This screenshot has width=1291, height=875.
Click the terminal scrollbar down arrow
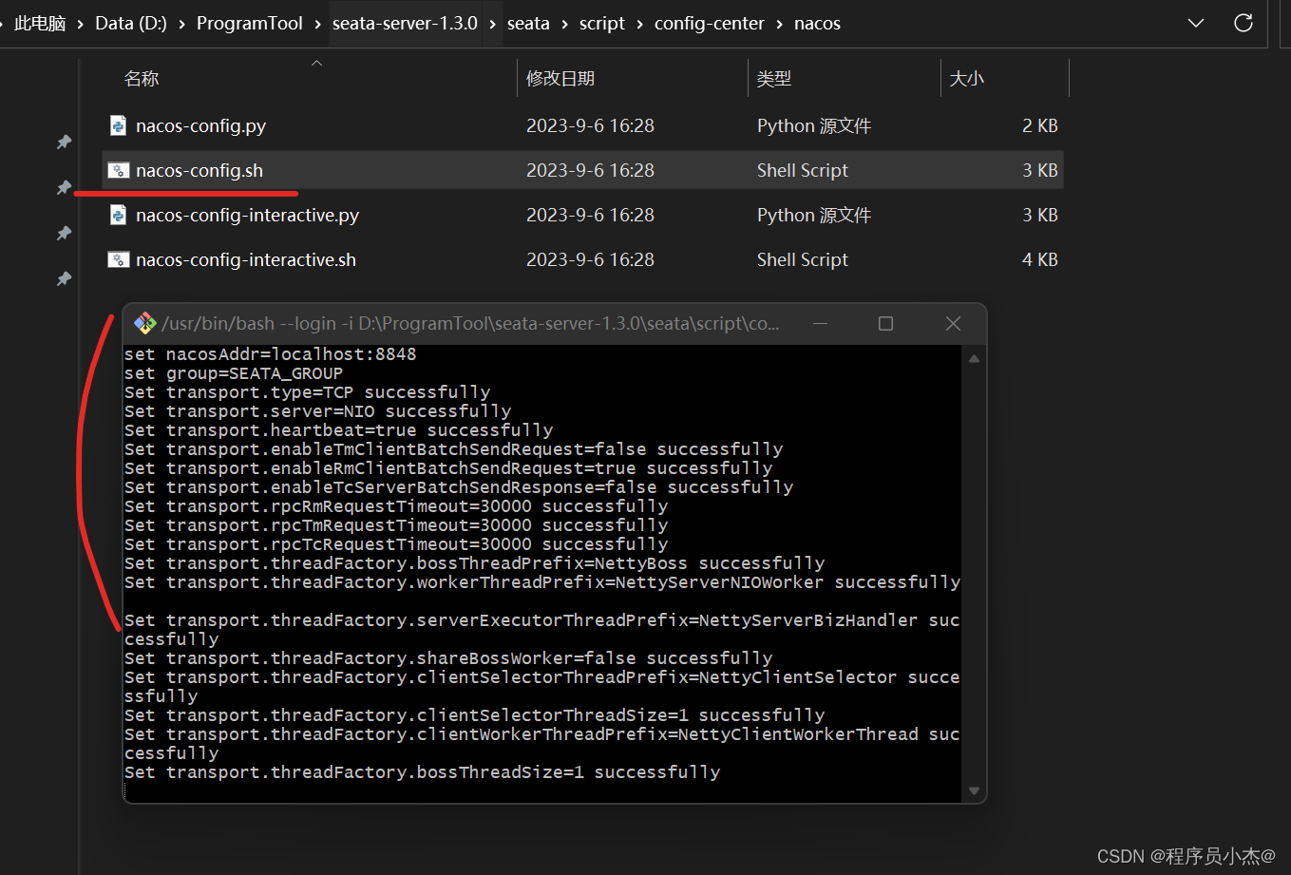pos(974,790)
